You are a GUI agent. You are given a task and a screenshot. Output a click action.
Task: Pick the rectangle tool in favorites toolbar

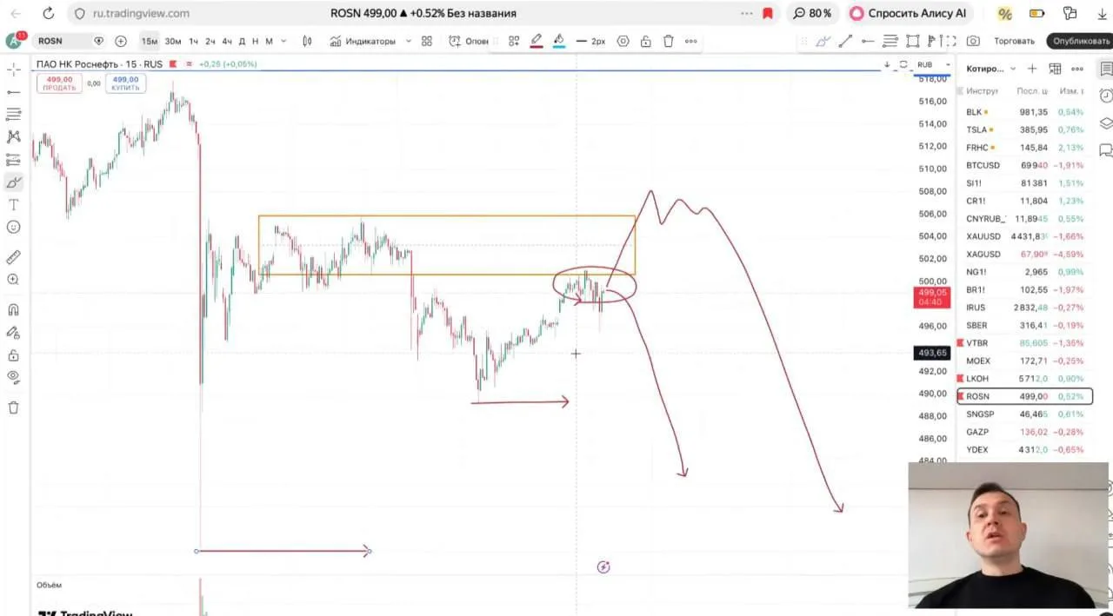click(x=912, y=41)
